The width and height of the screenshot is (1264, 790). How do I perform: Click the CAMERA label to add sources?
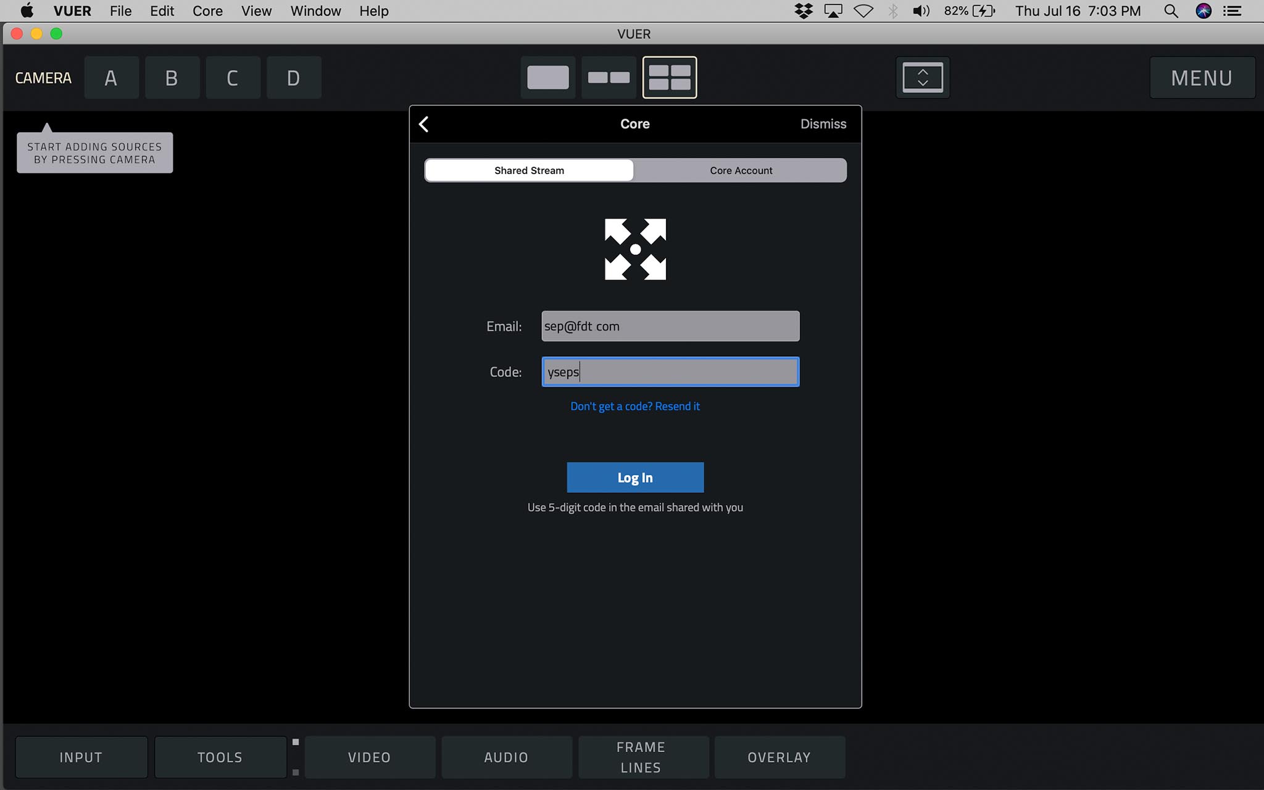[43, 78]
